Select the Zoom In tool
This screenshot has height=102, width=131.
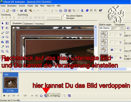point(2,51)
